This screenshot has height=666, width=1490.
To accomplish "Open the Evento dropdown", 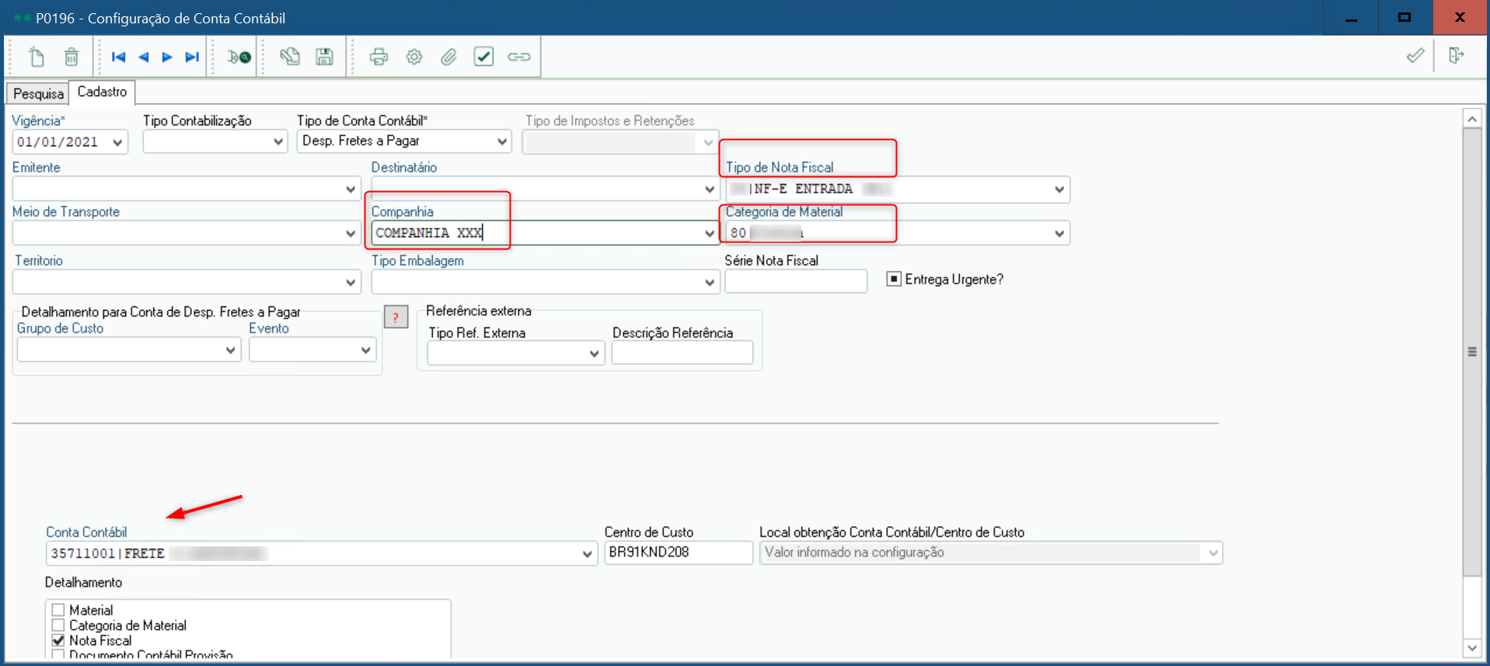I will point(365,350).
